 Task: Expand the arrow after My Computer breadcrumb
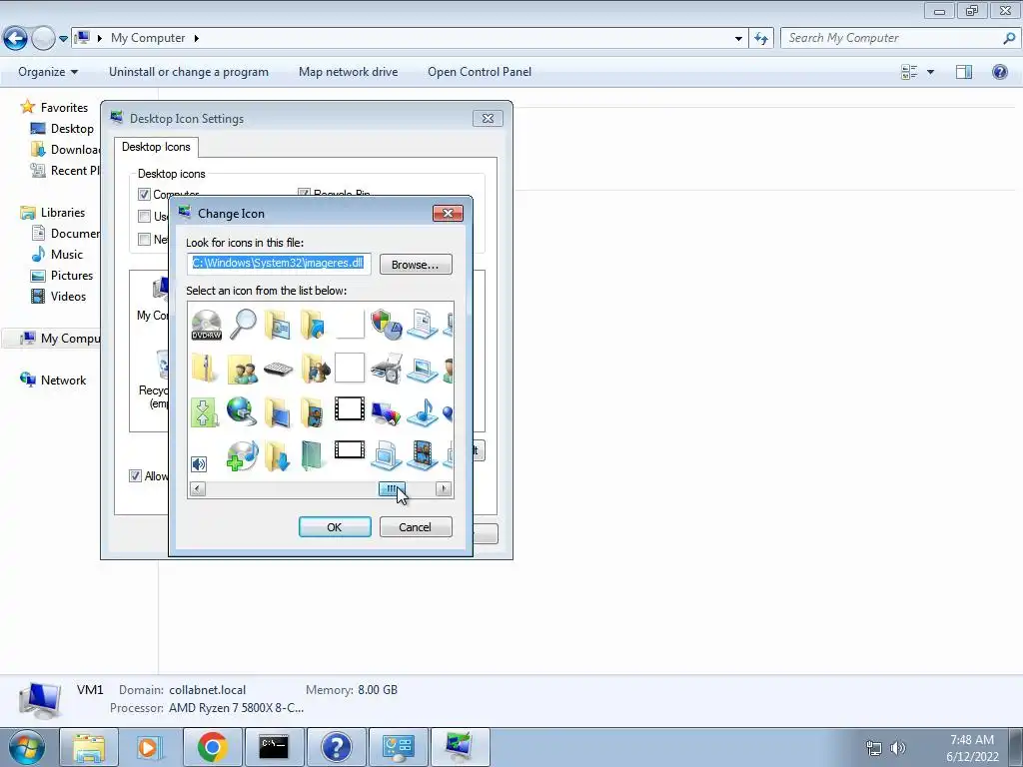pyautogui.click(x=196, y=39)
